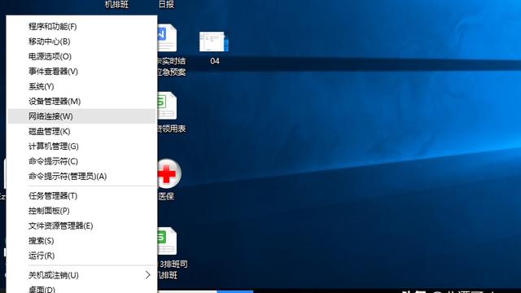Choose 网络连接(W) highlighted entry
Viewport: 521px width, 293px height.
pyautogui.click(x=81, y=116)
